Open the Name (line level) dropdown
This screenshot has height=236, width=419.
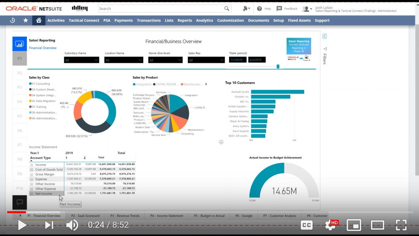click(165, 60)
